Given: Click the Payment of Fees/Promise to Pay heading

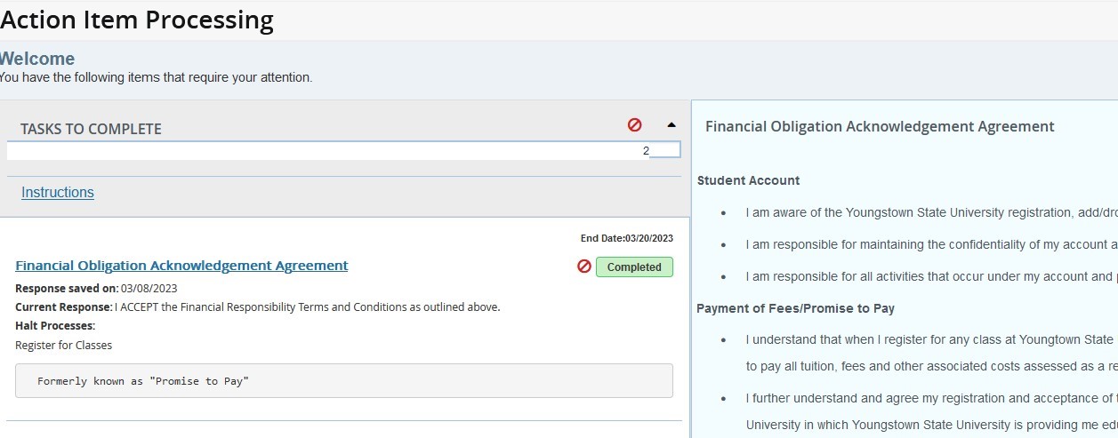Looking at the screenshot, I should pos(795,308).
